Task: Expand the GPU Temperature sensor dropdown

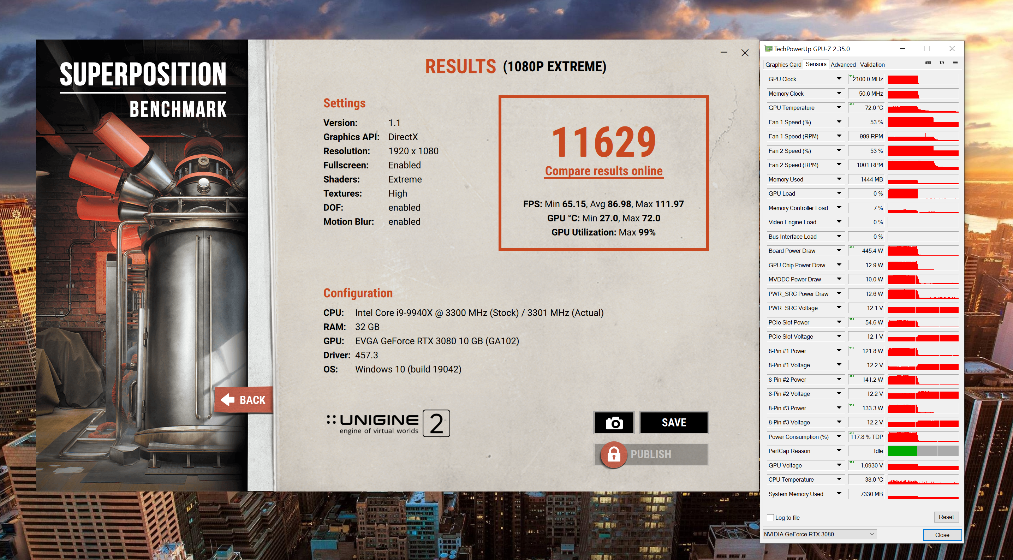Action: (839, 108)
